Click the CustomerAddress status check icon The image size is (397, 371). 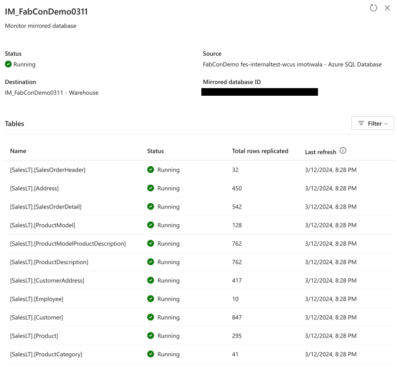pyautogui.click(x=150, y=280)
